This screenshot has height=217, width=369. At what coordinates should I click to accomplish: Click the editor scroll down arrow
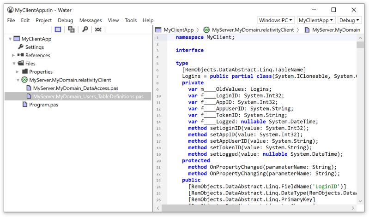coord(360,201)
